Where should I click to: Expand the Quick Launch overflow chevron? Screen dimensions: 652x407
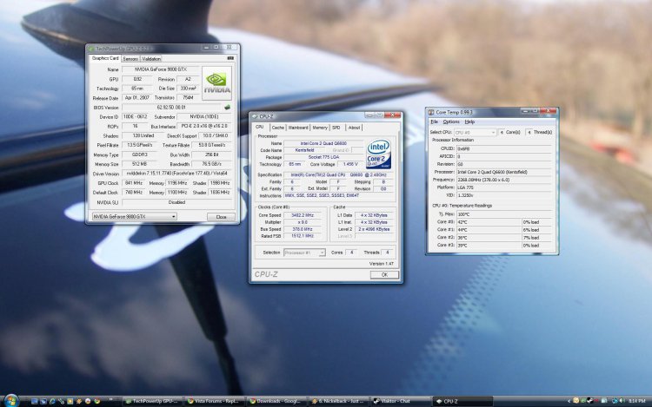(110, 400)
